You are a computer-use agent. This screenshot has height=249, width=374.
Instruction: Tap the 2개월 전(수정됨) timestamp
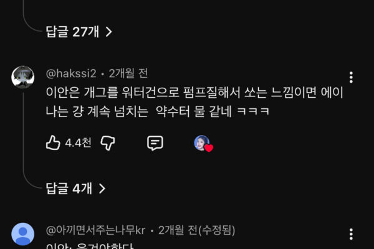tap(196, 230)
